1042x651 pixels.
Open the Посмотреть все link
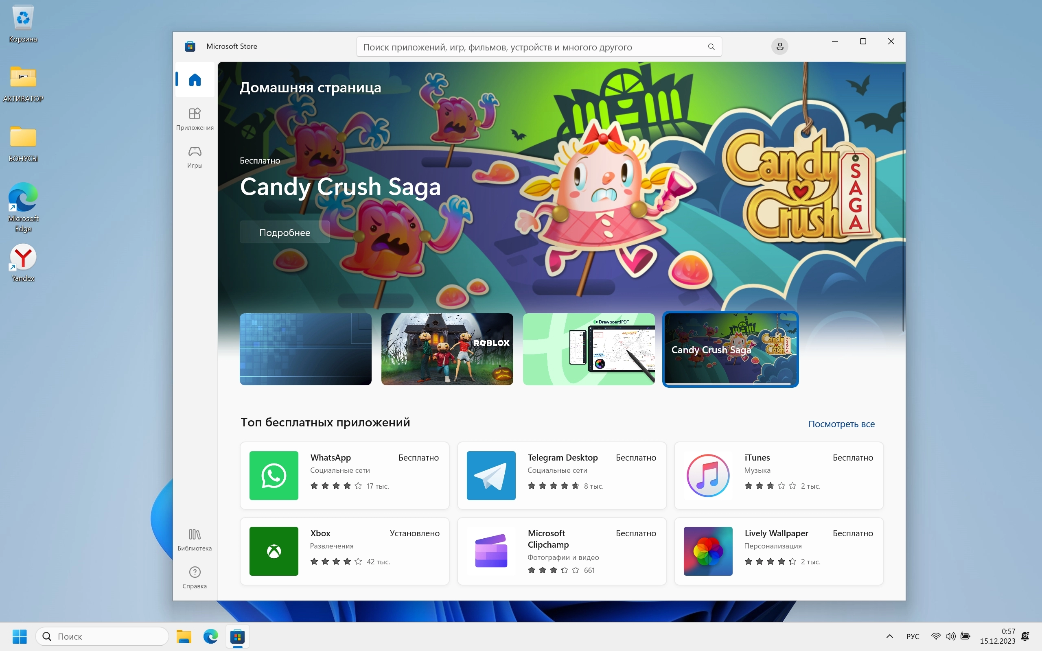841,424
